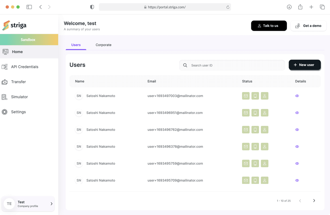Switch to the Corporate tab
This screenshot has width=330, height=215.
click(x=104, y=45)
